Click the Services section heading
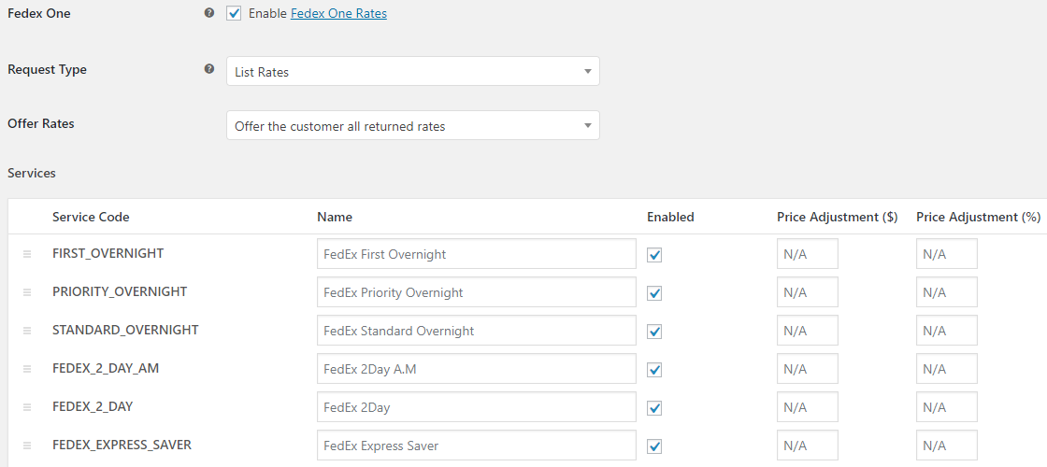This screenshot has height=467, width=1047. [x=32, y=173]
